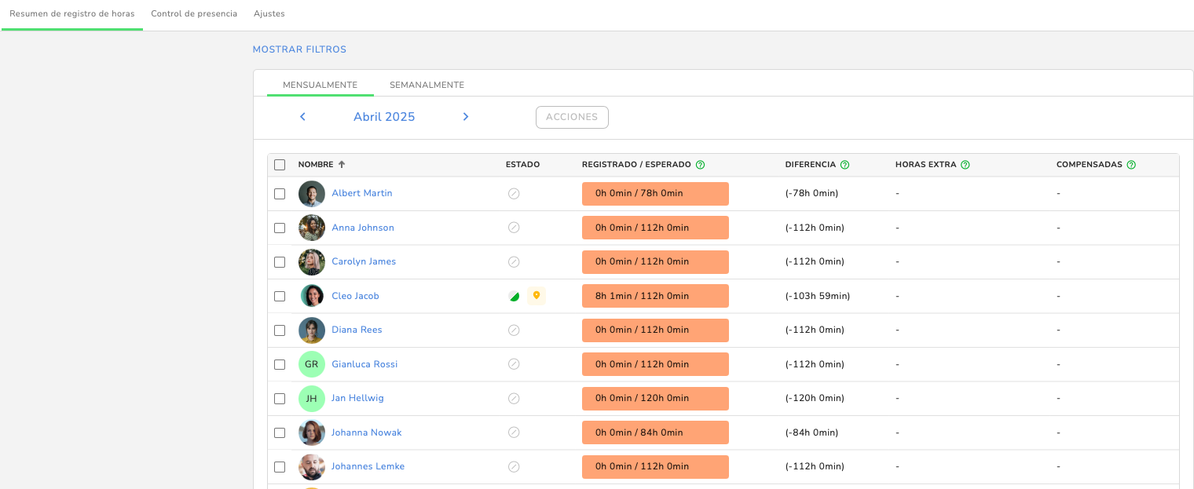Toggle the select-all checkbox in header
1194x489 pixels.
[x=280, y=165]
